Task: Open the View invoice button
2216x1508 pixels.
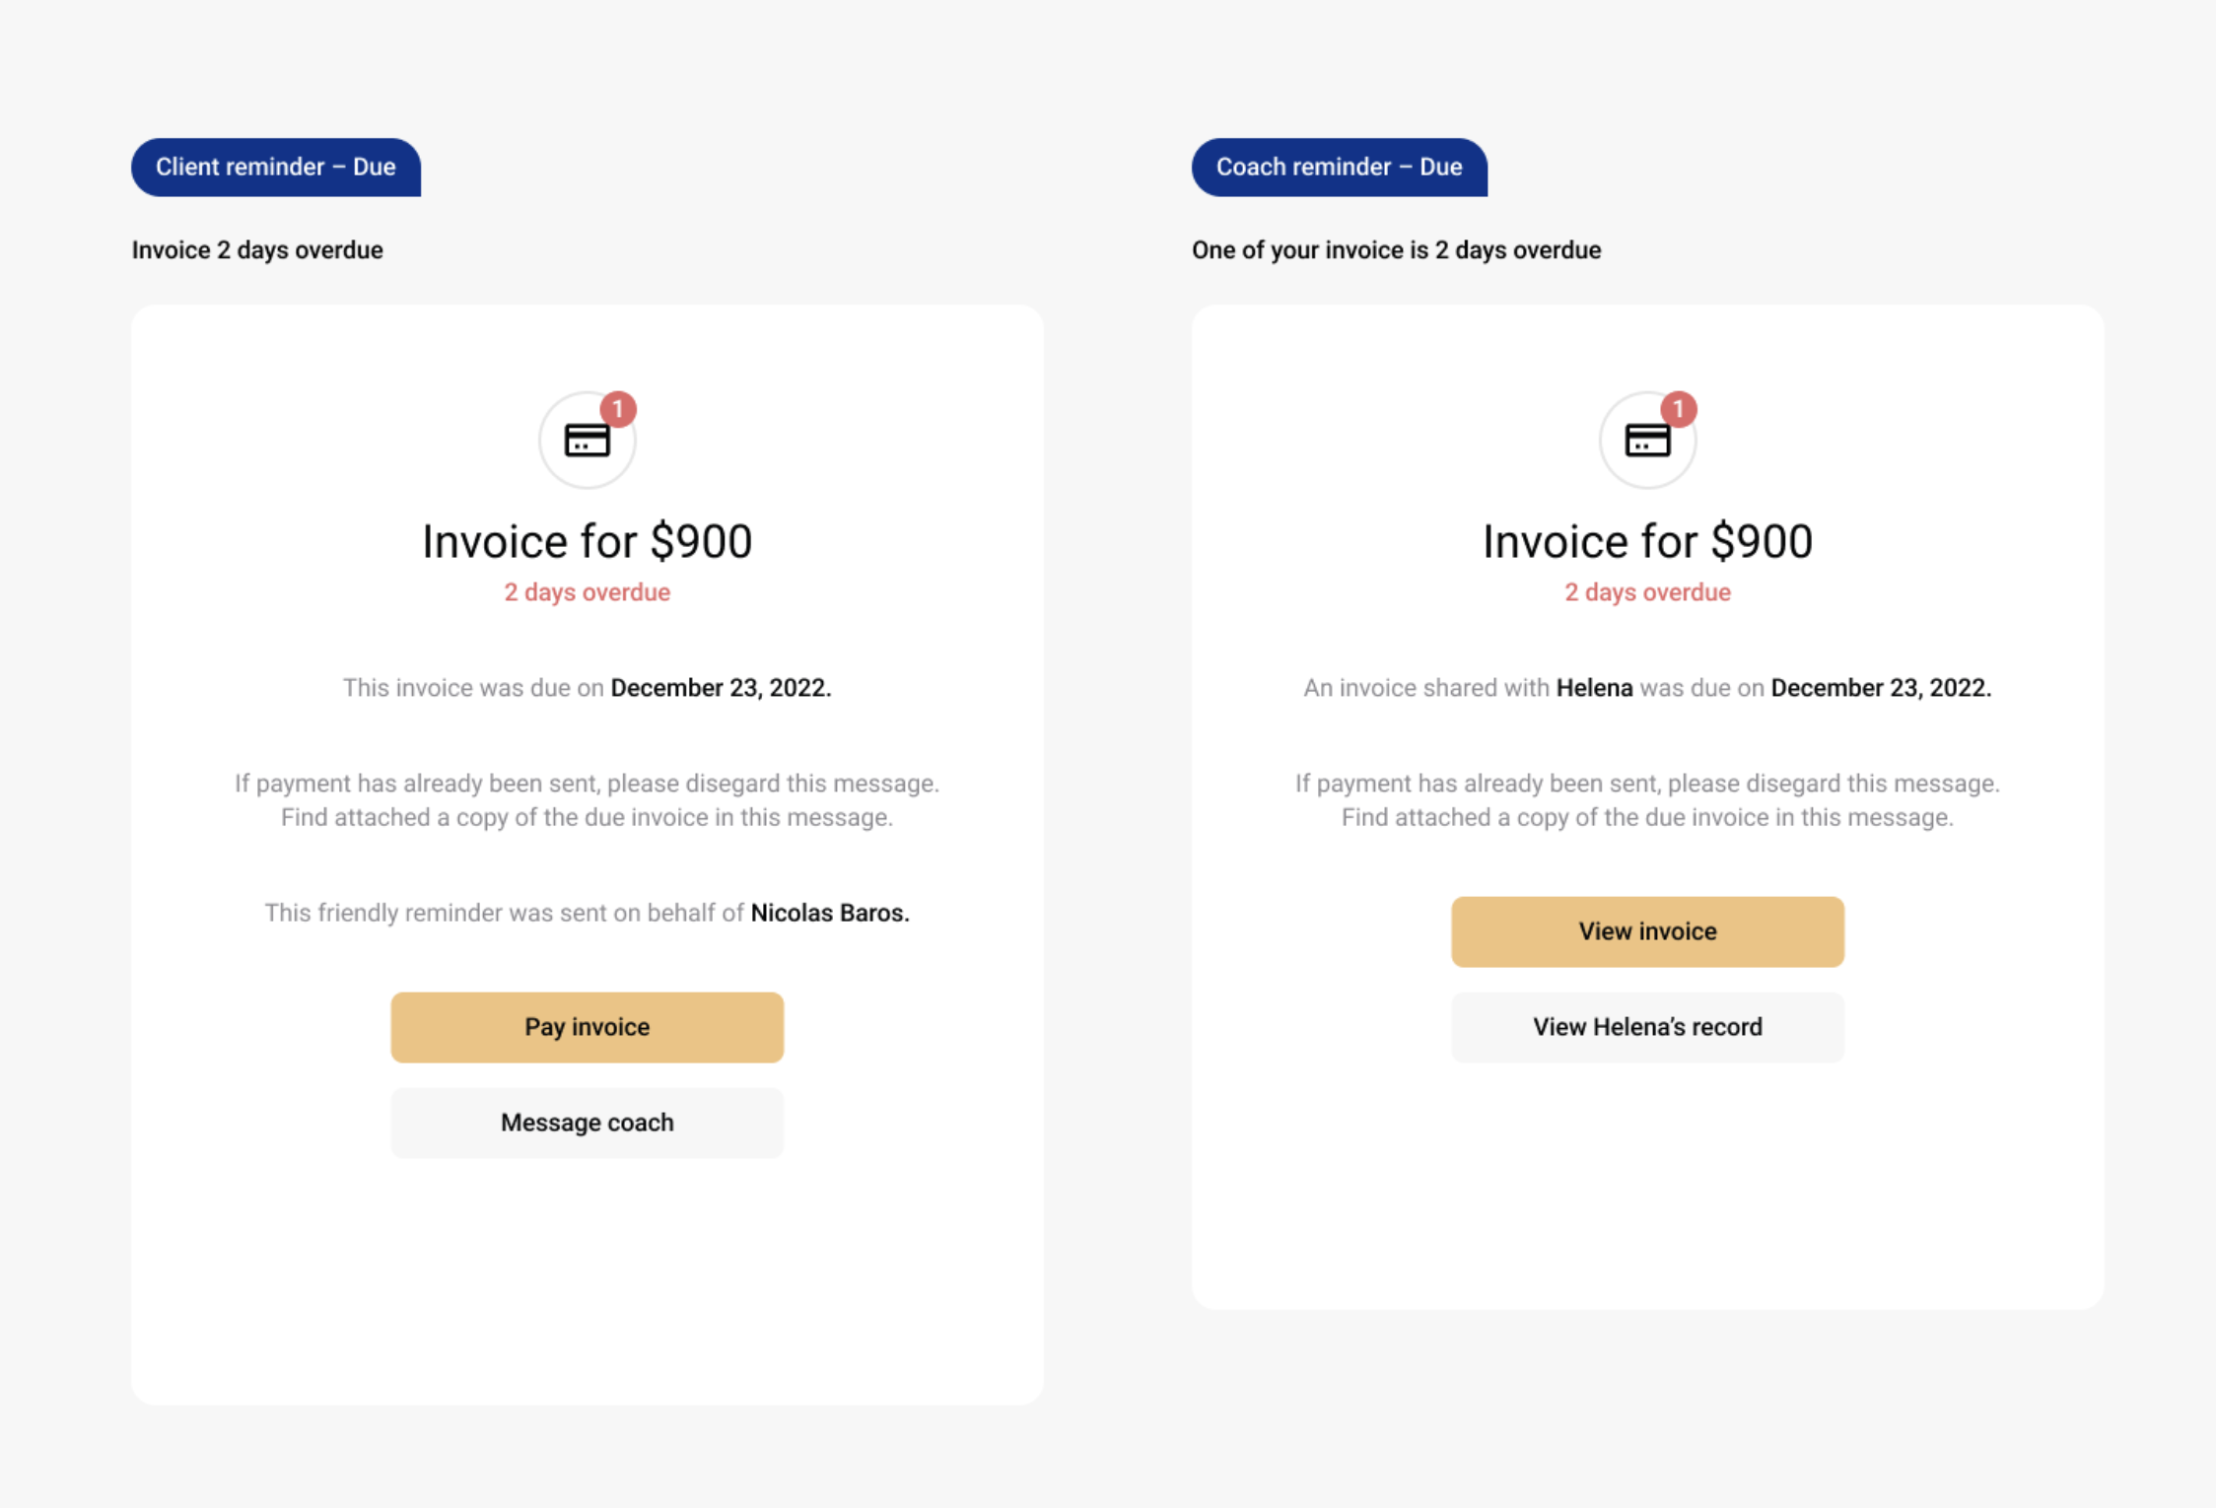Action: [x=1647, y=931]
